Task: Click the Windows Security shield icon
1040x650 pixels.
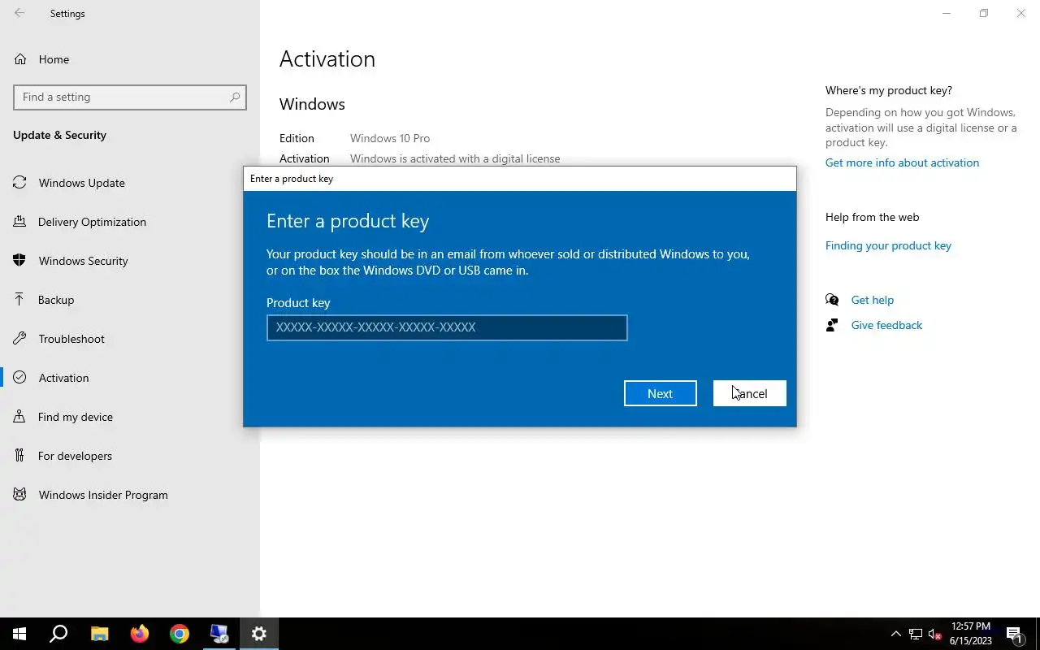Action: (x=19, y=261)
